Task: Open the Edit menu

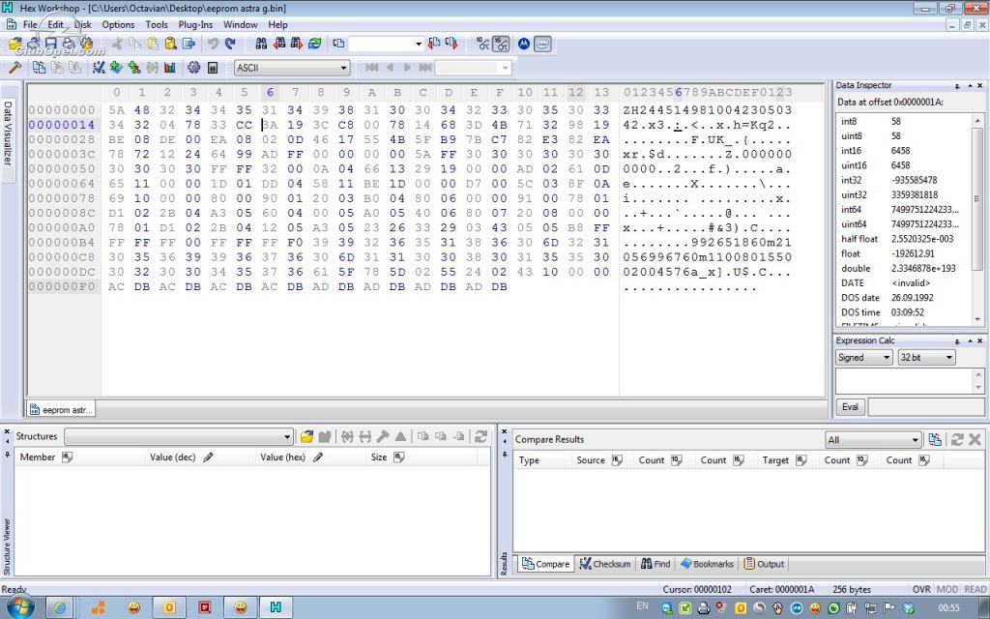Action: point(55,24)
